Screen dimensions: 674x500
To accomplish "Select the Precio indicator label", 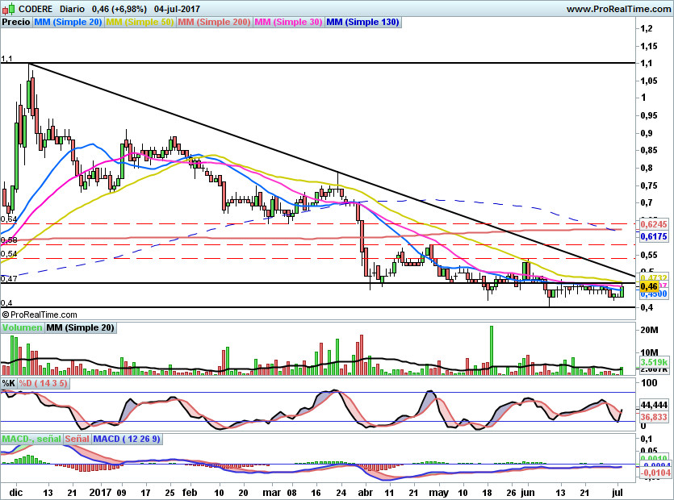I will [x=16, y=23].
